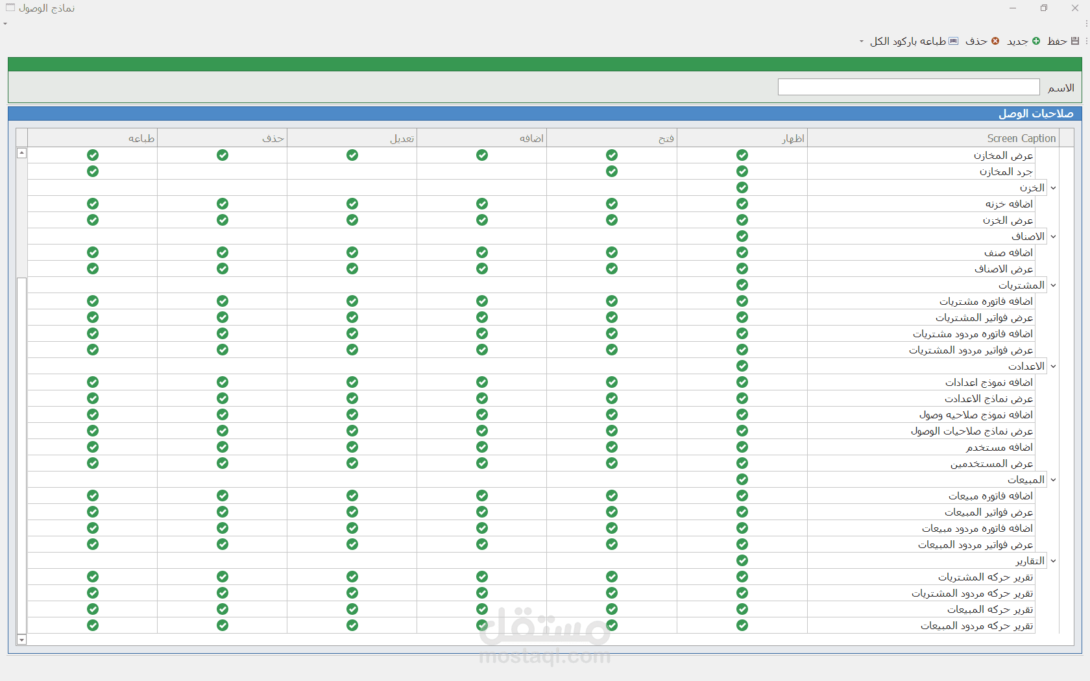Toggle طباعه check for تقرير حركه المشتريات
Viewport: 1090px width, 681px height.
[93, 577]
